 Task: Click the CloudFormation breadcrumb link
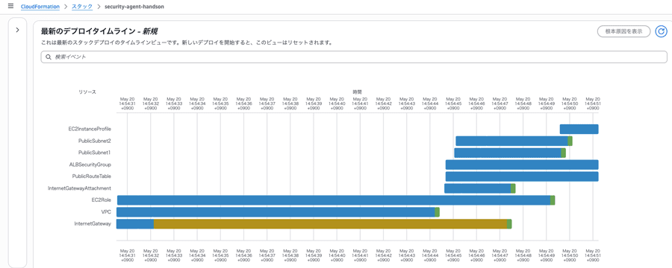(x=40, y=7)
